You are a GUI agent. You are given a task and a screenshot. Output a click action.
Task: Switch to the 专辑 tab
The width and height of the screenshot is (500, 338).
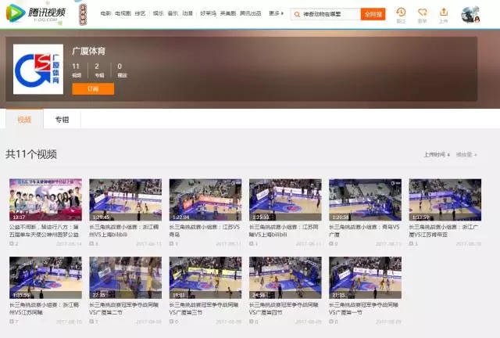[62, 120]
